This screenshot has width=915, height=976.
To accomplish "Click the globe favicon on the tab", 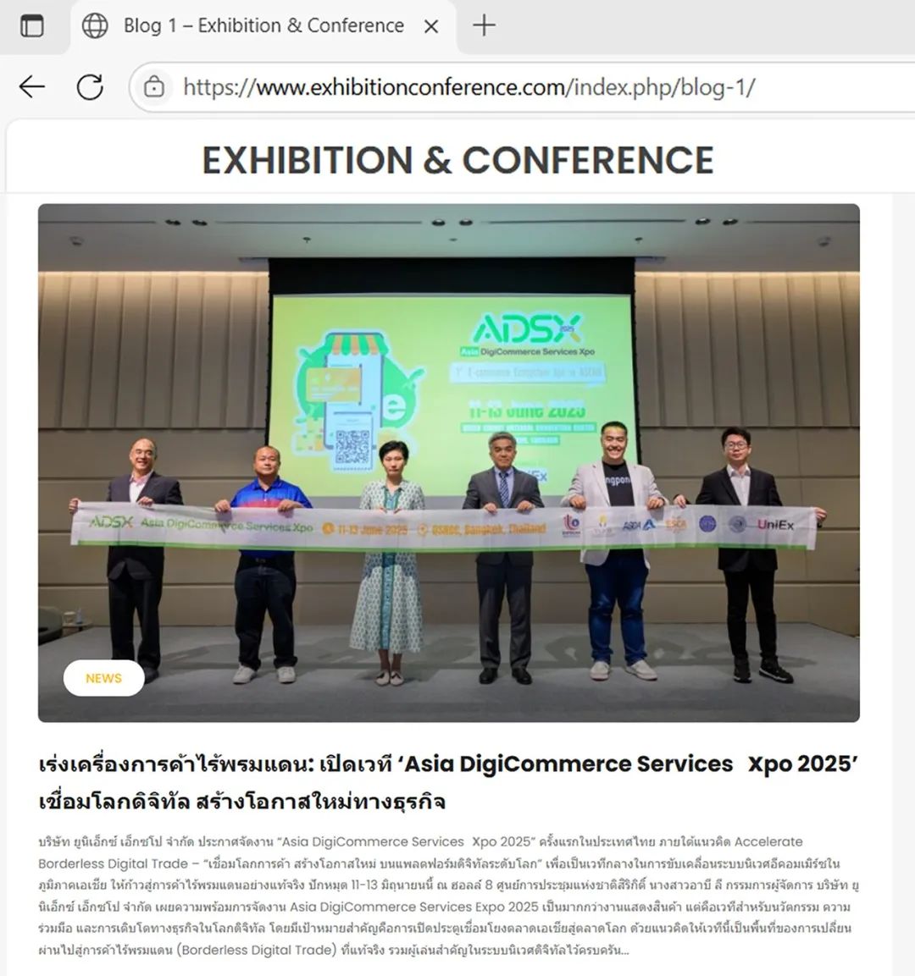I will click(x=95, y=25).
